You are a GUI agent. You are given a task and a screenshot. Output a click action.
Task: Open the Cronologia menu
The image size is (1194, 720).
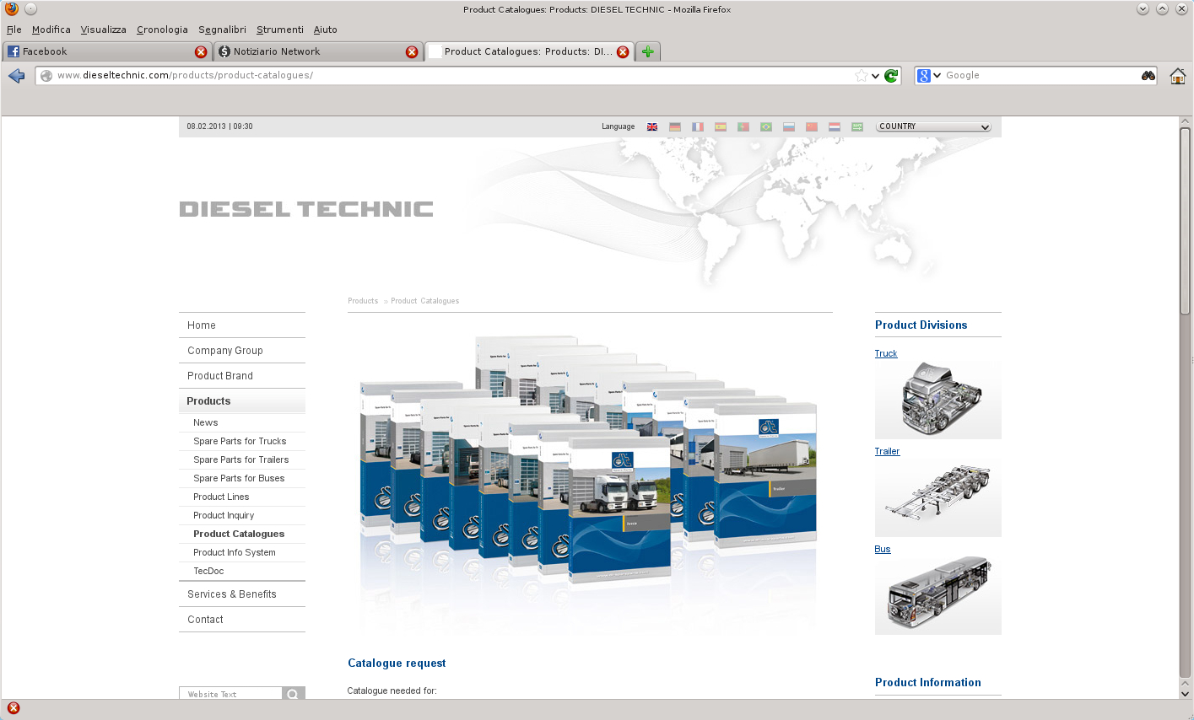(x=162, y=30)
